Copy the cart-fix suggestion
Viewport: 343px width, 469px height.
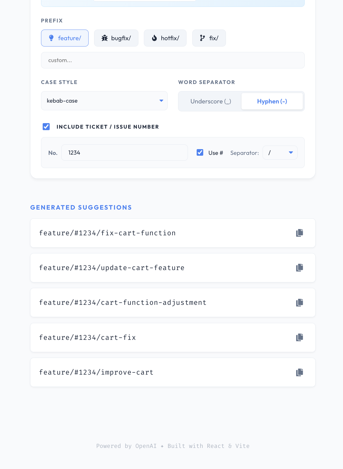coord(300,337)
